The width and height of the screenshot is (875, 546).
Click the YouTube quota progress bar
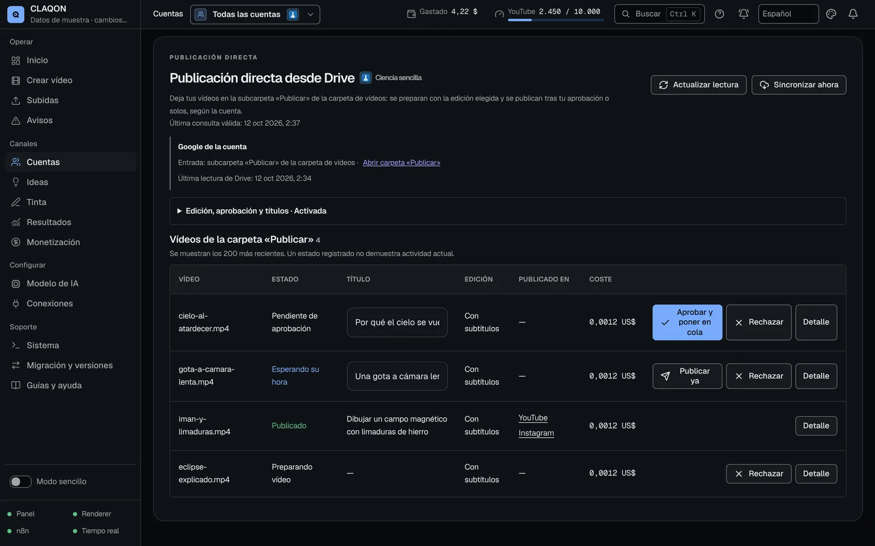click(556, 20)
